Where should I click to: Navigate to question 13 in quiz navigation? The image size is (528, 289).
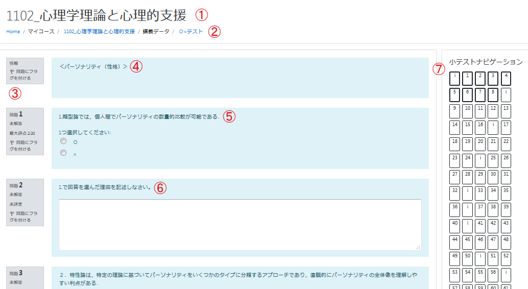[x=506, y=111]
